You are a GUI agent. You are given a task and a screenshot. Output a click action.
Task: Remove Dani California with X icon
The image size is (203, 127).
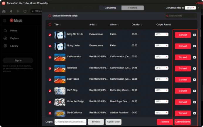coord(194,113)
